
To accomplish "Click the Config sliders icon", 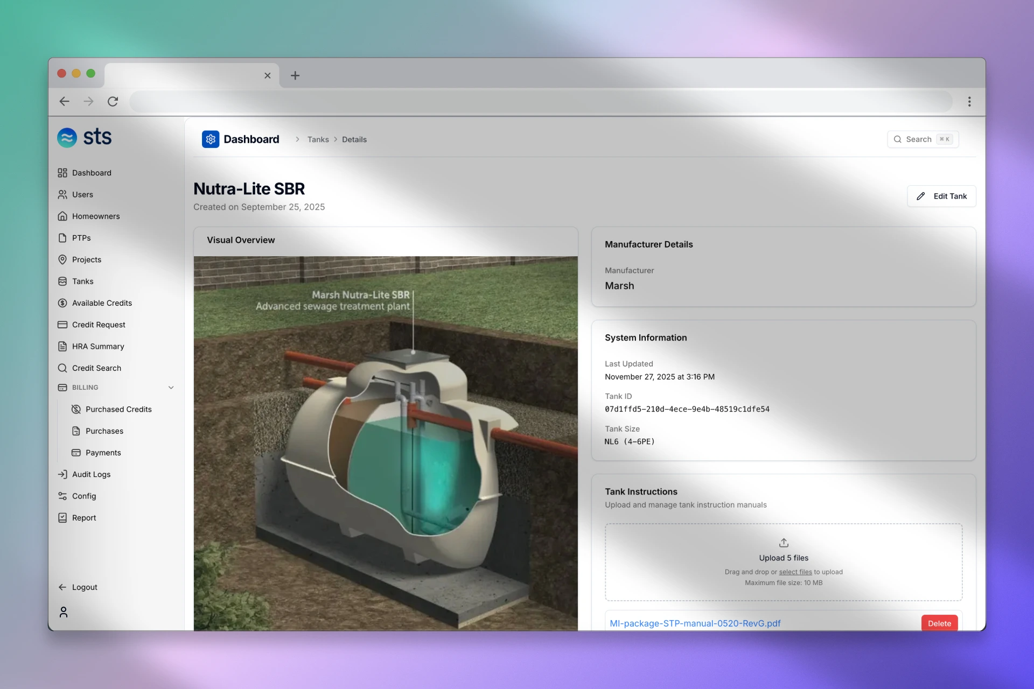I will (62, 496).
